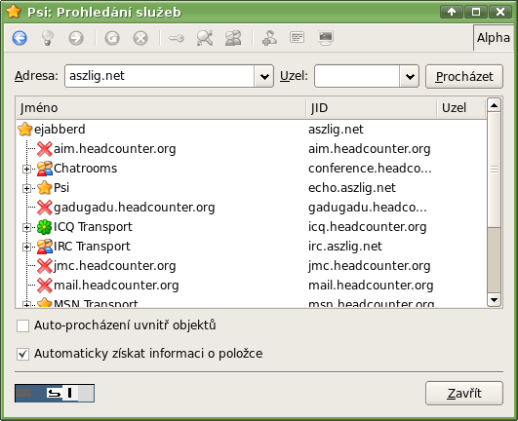
Task: Maximize the Psi service discovery window
Action: tap(476, 13)
